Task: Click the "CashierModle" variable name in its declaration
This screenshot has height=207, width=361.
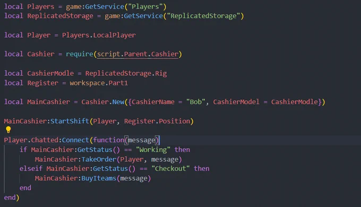Action: [x=50, y=73]
